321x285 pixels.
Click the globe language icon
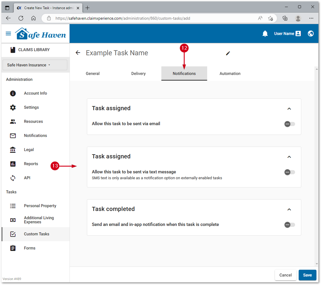[311, 34]
